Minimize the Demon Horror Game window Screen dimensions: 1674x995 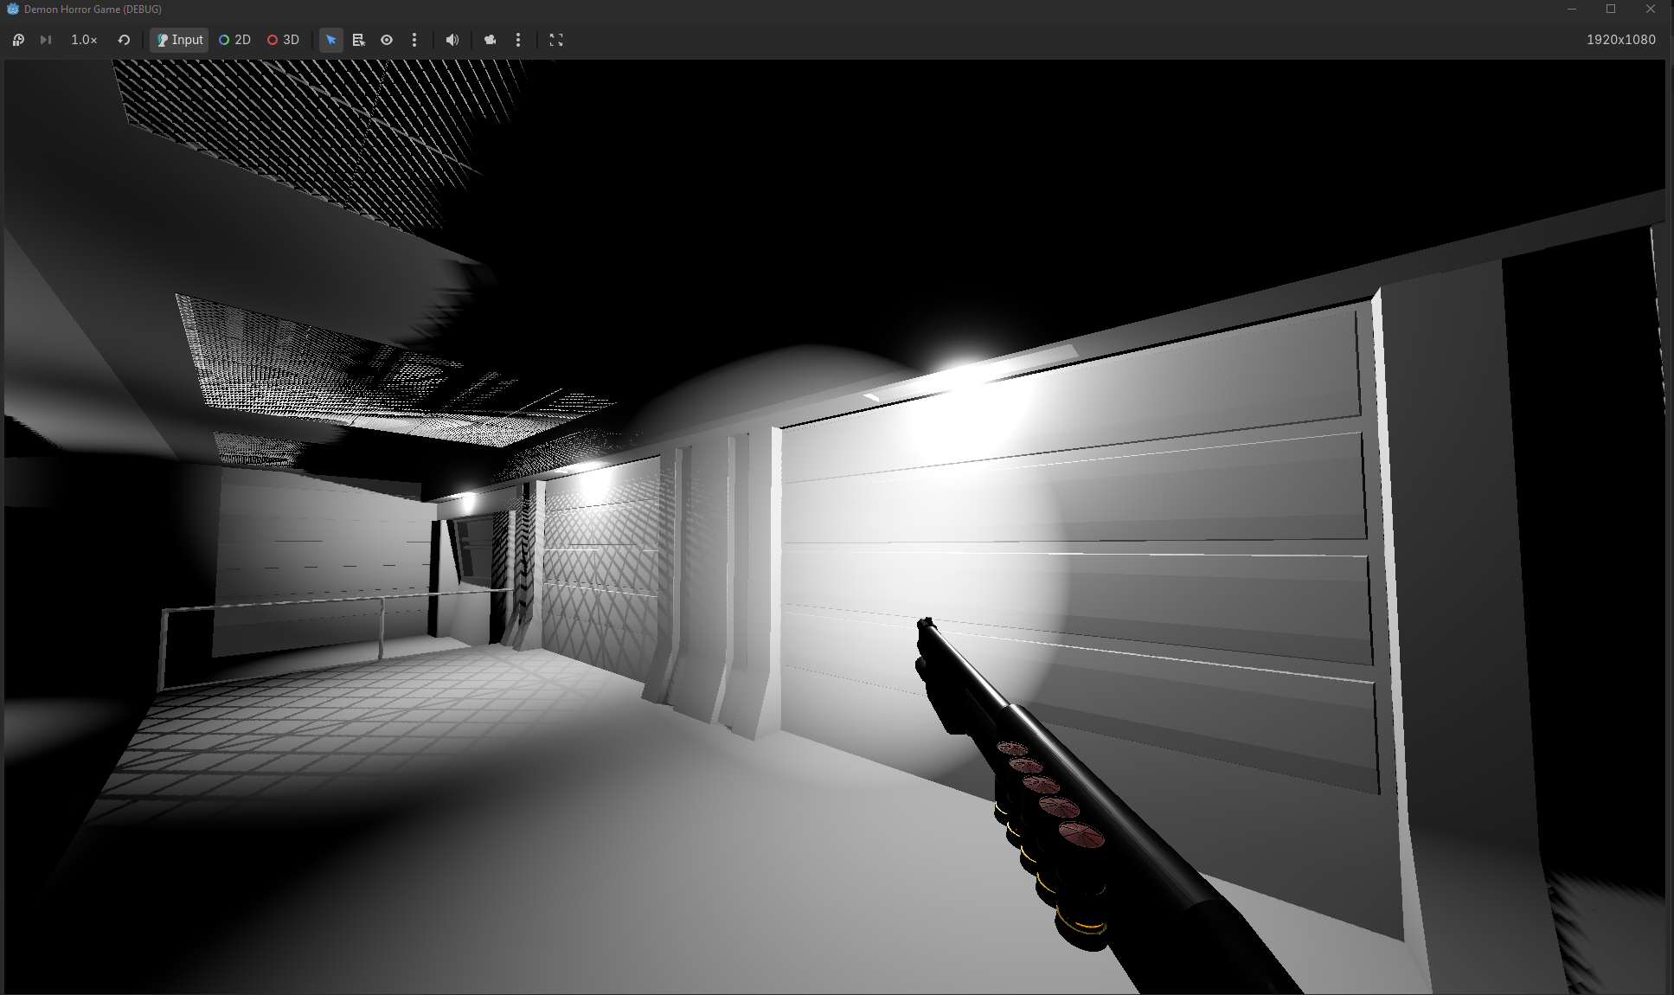click(x=1572, y=9)
